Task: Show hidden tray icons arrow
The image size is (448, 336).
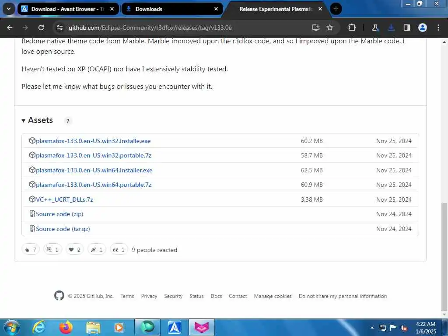Action: pyautogui.click(x=372, y=328)
